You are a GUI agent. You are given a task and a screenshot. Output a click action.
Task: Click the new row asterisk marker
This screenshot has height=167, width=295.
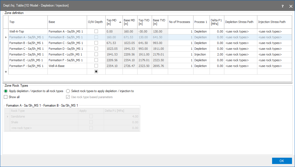[6, 72]
